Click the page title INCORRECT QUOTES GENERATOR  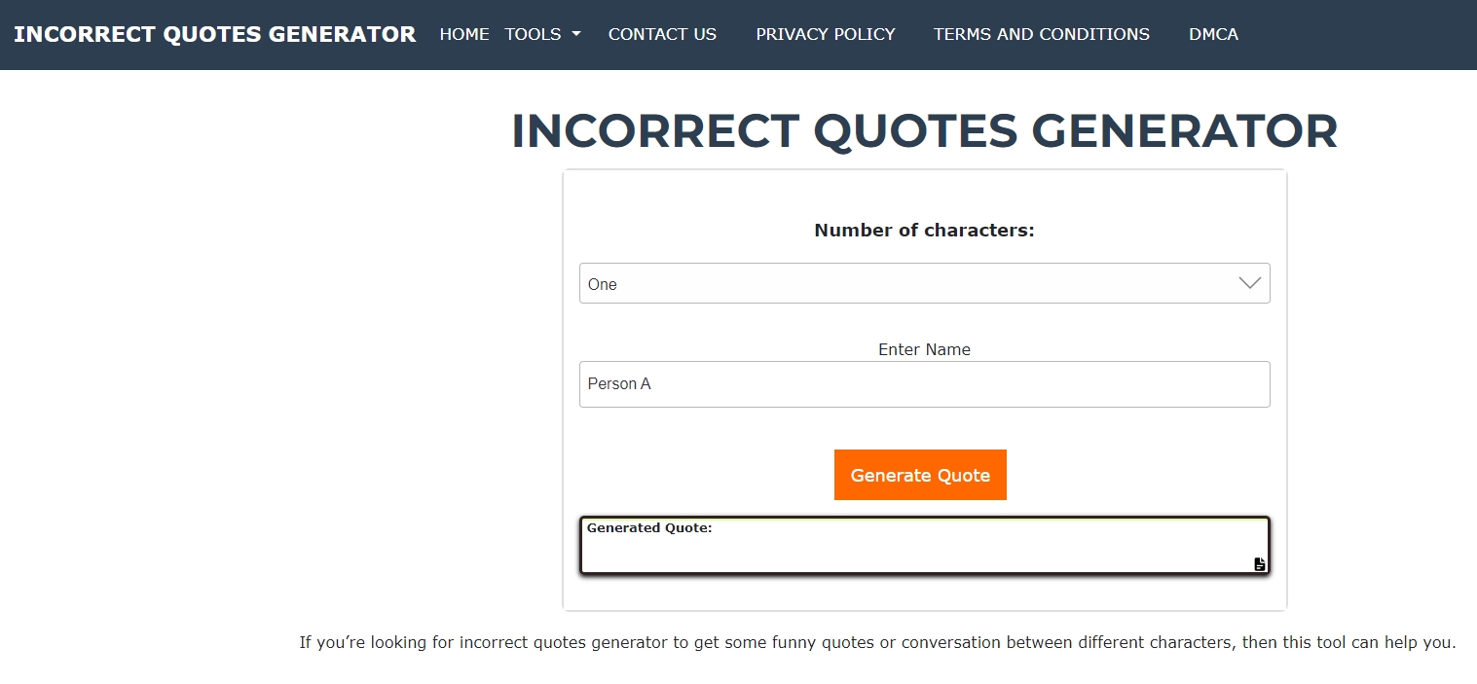coord(924,130)
